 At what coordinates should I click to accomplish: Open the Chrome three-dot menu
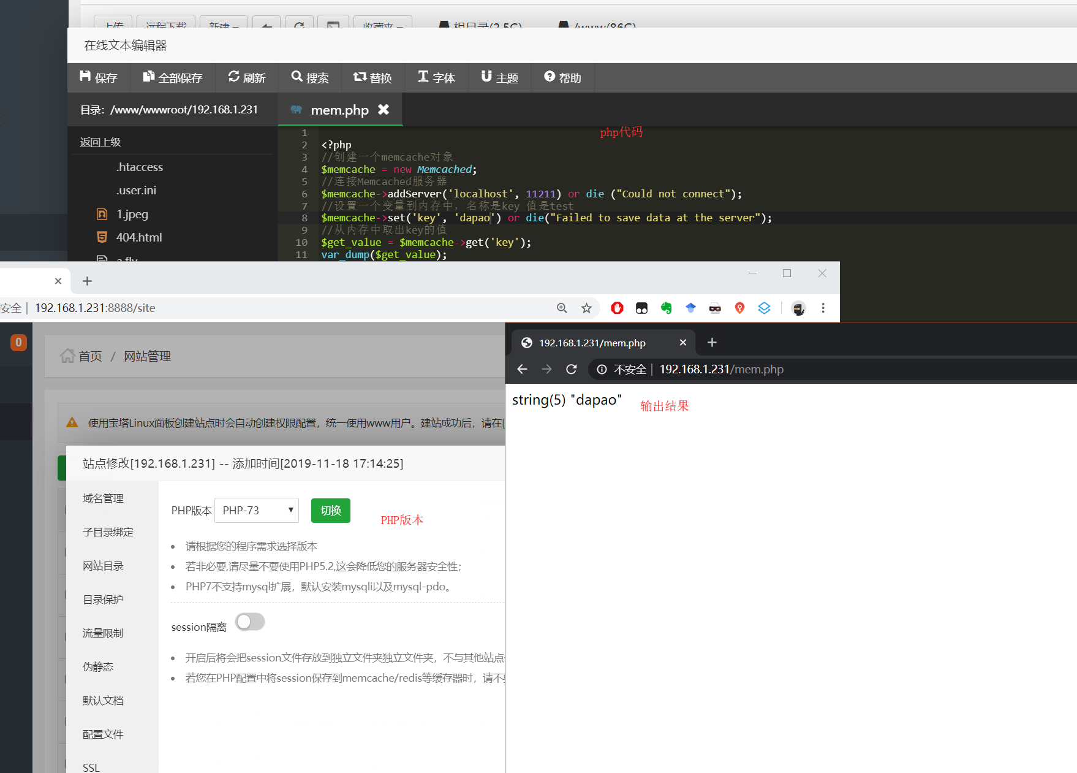(x=823, y=308)
